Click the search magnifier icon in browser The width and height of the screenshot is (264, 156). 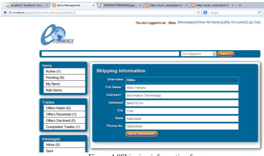click(259, 12)
